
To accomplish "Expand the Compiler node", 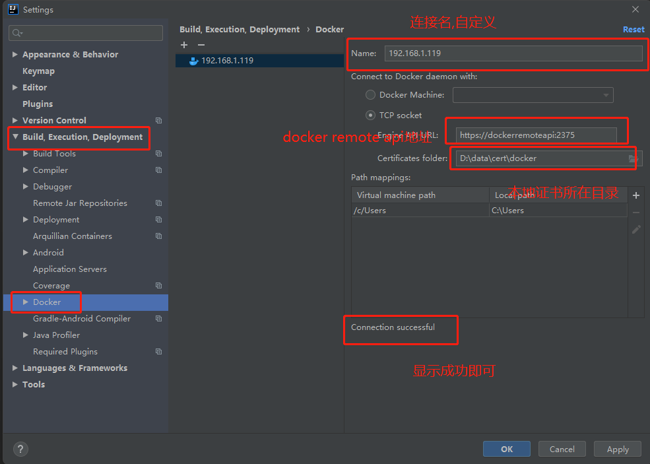I will click(26, 170).
